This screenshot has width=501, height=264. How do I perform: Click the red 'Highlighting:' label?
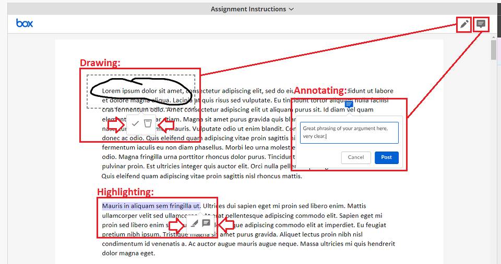click(x=125, y=192)
